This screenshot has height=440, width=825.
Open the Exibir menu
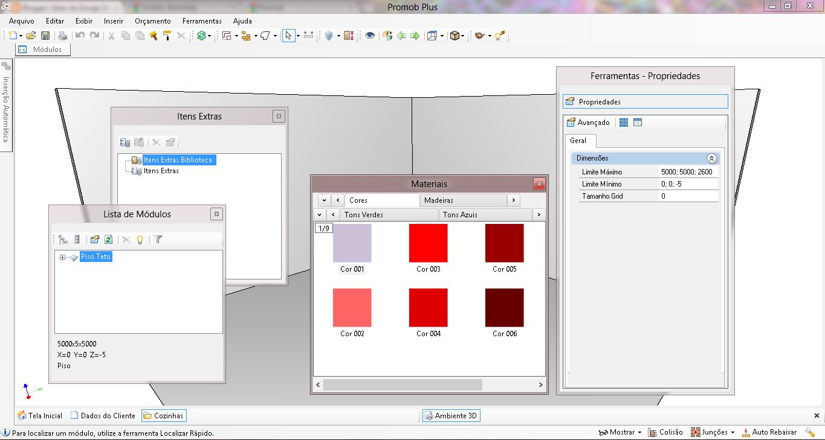pos(84,21)
